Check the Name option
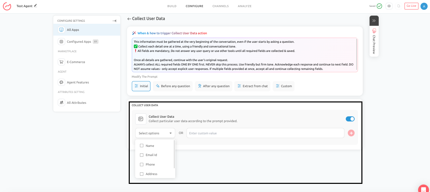The width and height of the screenshot is (430, 192). click(142, 146)
